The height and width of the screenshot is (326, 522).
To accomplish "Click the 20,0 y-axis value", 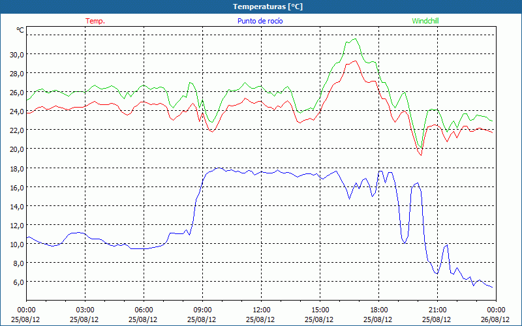I will tap(17, 150).
